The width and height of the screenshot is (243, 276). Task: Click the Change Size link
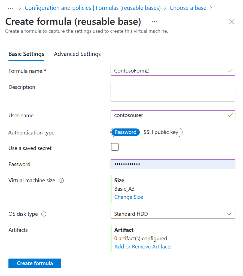[129, 197]
